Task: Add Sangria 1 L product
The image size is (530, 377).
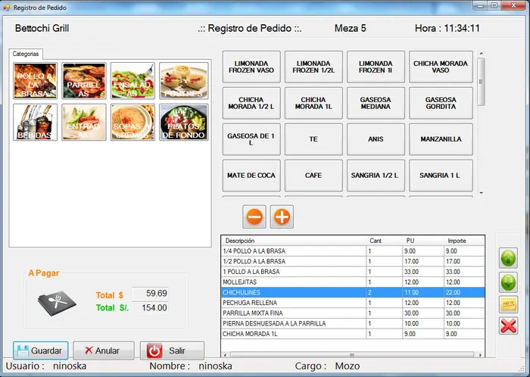Action: tap(441, 175)
